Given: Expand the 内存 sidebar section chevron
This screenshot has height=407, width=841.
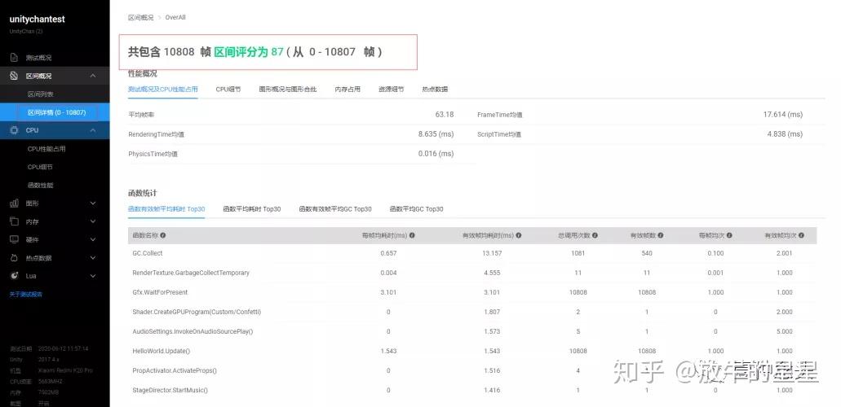Looking at the screenshot, I should click(93, 221).
